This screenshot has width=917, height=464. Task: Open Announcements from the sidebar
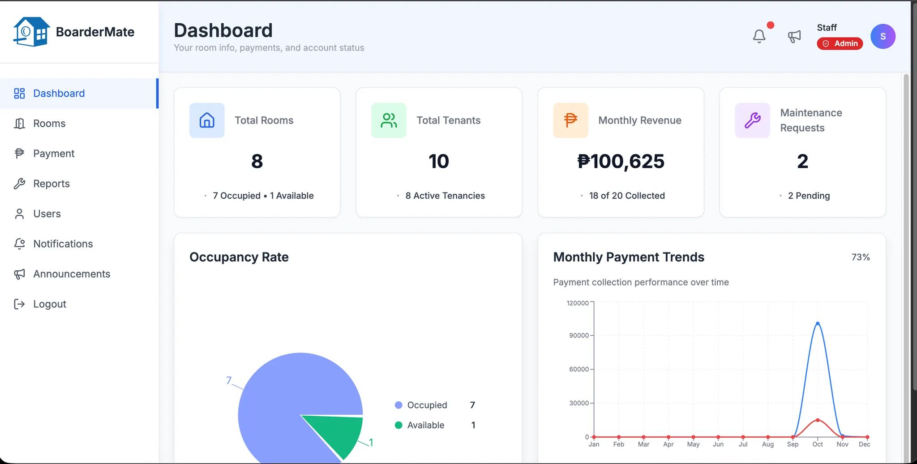coord(79,274)
